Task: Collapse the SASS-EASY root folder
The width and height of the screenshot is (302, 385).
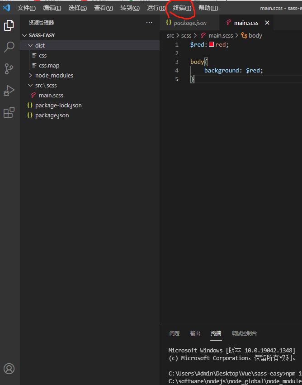Action: [24, 36]
